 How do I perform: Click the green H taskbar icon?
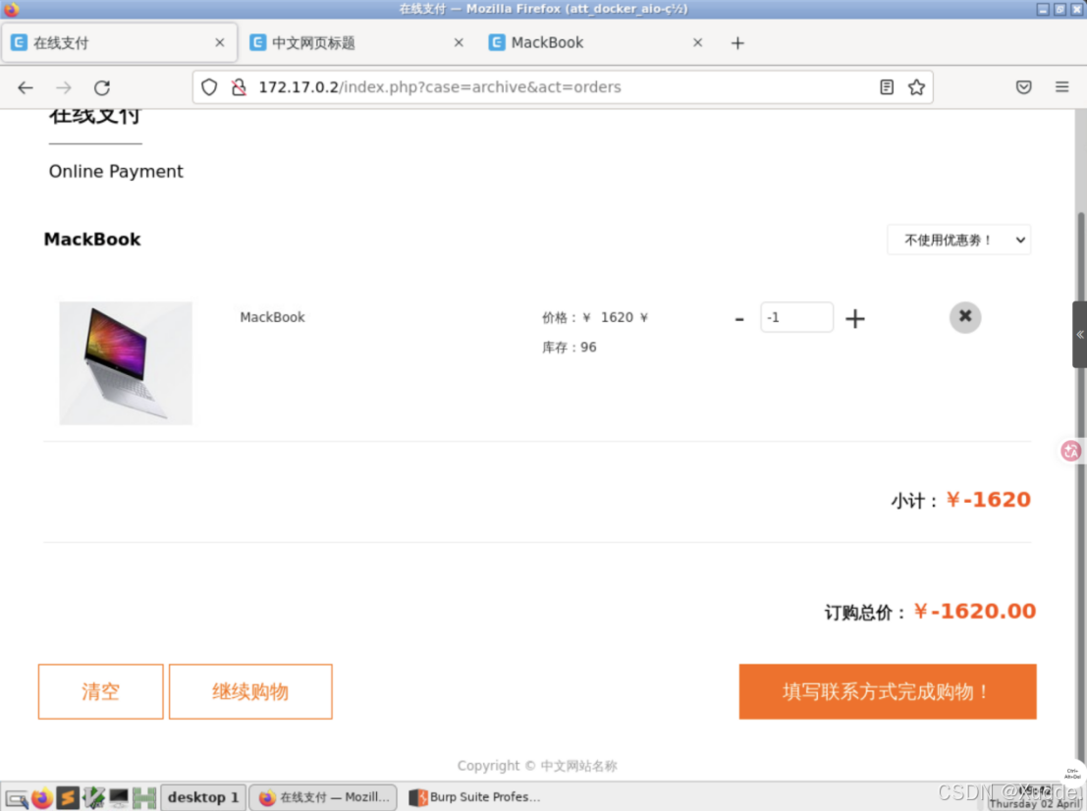click(x=144, y=798)
